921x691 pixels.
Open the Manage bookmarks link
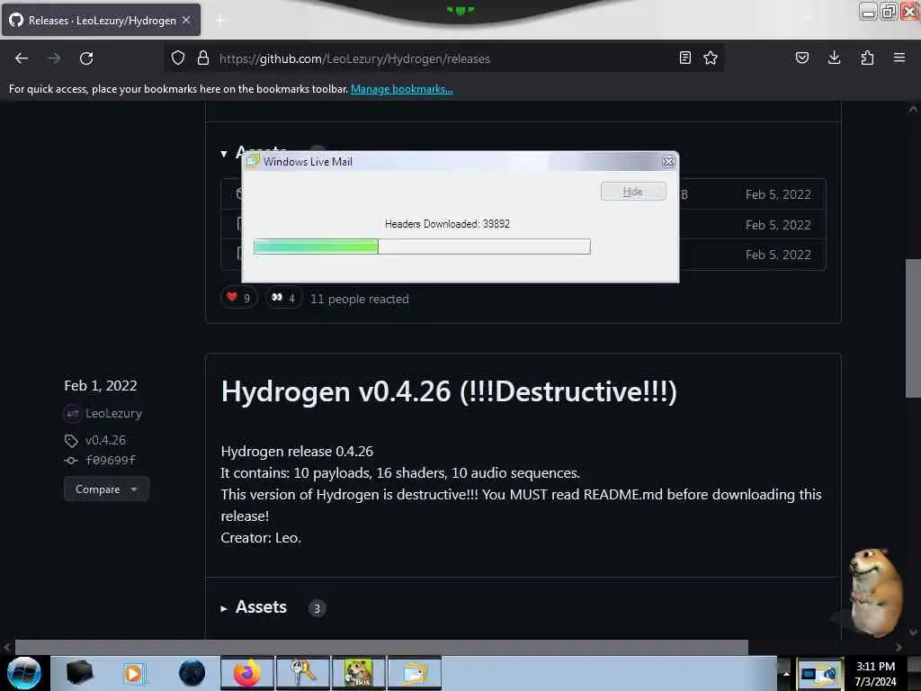pyautogui.click(x=402, y=89)
